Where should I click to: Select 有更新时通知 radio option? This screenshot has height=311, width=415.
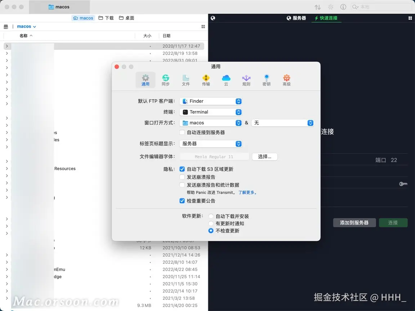tap(211, 224)
